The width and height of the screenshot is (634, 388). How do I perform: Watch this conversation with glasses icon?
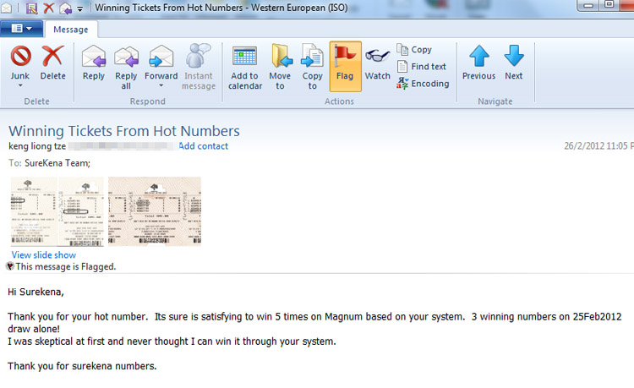click(x=377, y=63)
